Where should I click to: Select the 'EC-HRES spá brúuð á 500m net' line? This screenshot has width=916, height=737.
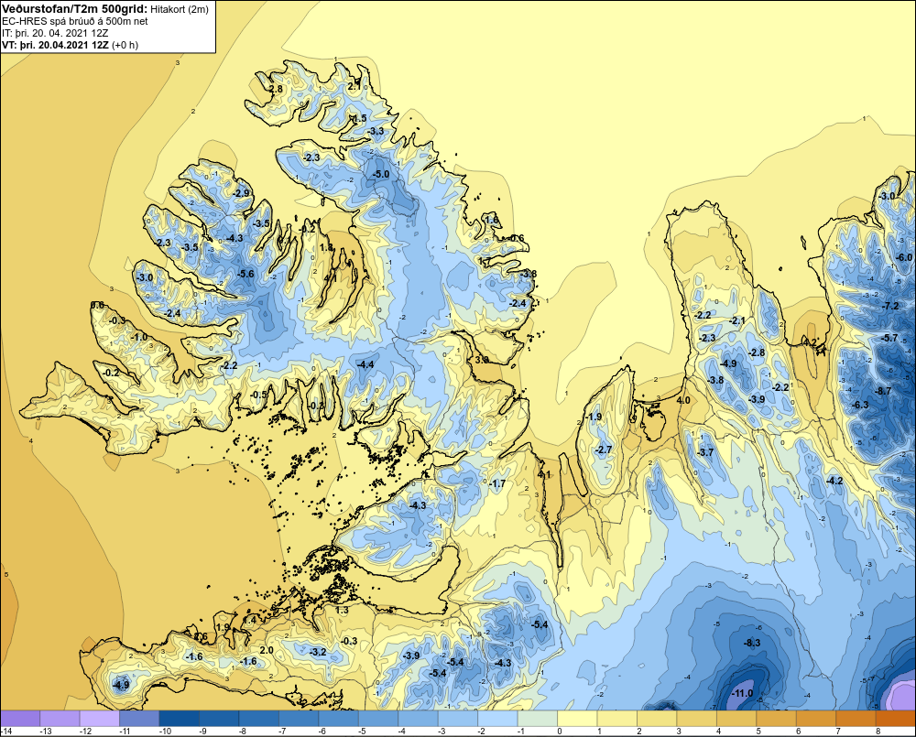pyautogui.click(x=75, y=21)
